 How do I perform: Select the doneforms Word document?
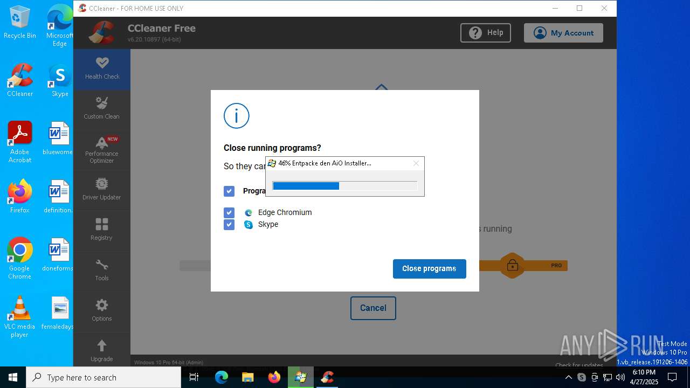pos(58,255)
